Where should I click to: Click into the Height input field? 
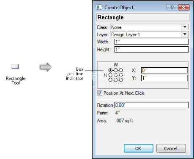tap(151, 49)
